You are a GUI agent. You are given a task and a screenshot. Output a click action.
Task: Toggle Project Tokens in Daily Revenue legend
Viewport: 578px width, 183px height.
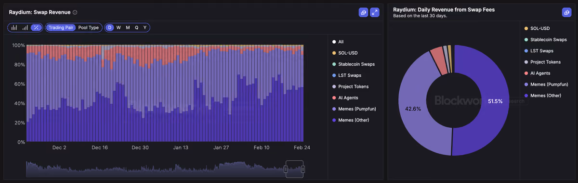pyautogui.click(x=542, y=62)
